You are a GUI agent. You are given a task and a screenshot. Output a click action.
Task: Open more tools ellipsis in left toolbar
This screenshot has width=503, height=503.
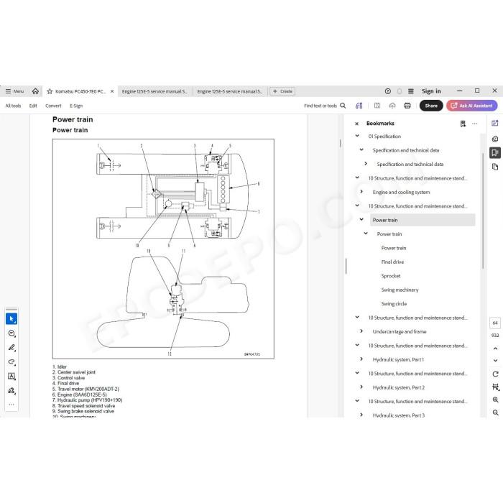point(11,405)
